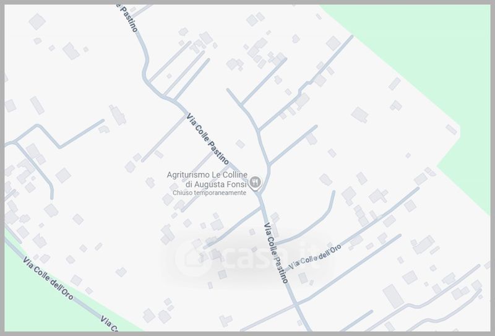Image resolution: width=495 pixels, height=336 pixels.
Task: Select the Via Colle dell'Oro label near the watermark
Action: click(315, 257)
